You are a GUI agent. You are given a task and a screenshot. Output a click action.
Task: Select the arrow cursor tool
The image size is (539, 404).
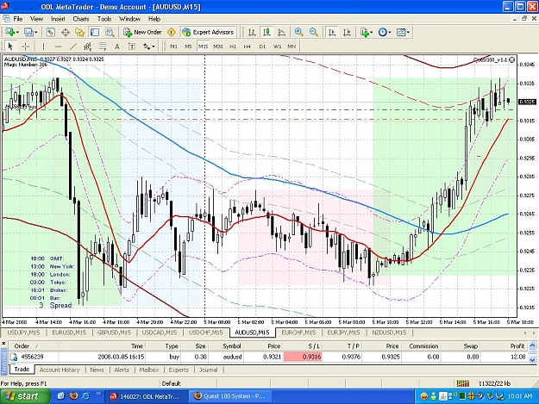[x=10, y=47]
